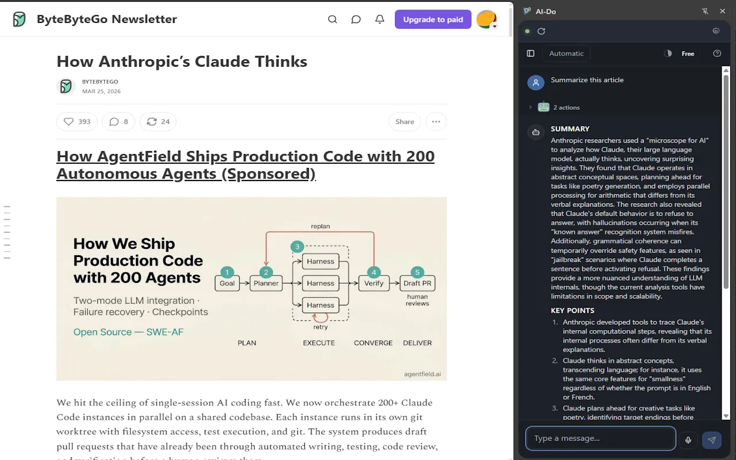
Task: Click the Type a message field
Action: click(x=601, y=438)
